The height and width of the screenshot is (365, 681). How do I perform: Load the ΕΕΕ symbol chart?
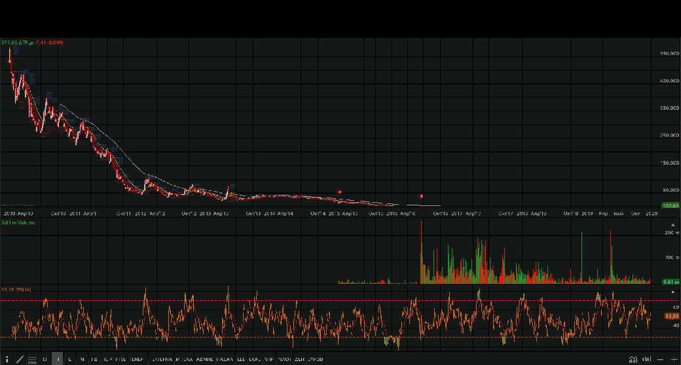coord(241,359)
